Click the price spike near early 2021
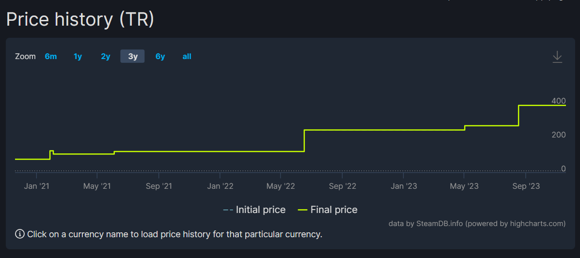Viewport: 580px width, 258px height. pos(51,152)
